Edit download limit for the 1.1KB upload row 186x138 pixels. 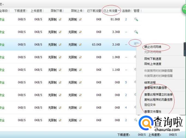point(60,70)
